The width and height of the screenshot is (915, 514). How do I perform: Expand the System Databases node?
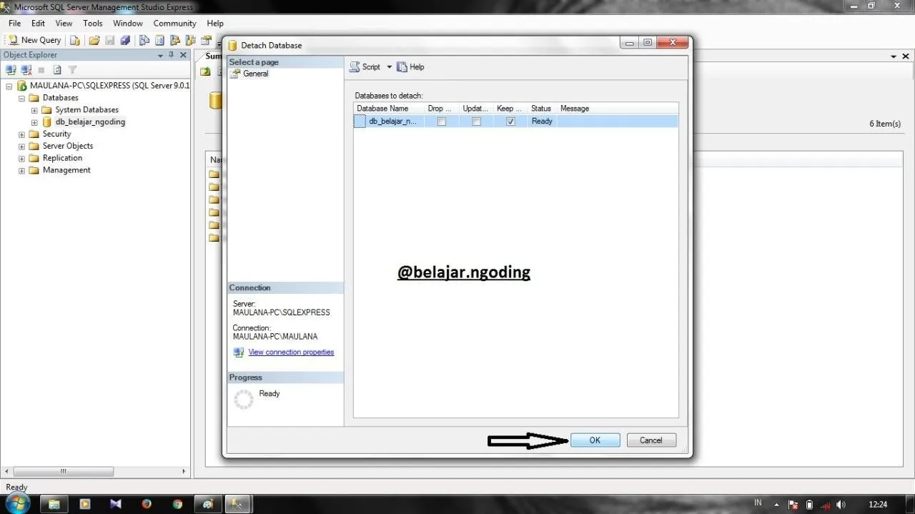click(34, 110)
